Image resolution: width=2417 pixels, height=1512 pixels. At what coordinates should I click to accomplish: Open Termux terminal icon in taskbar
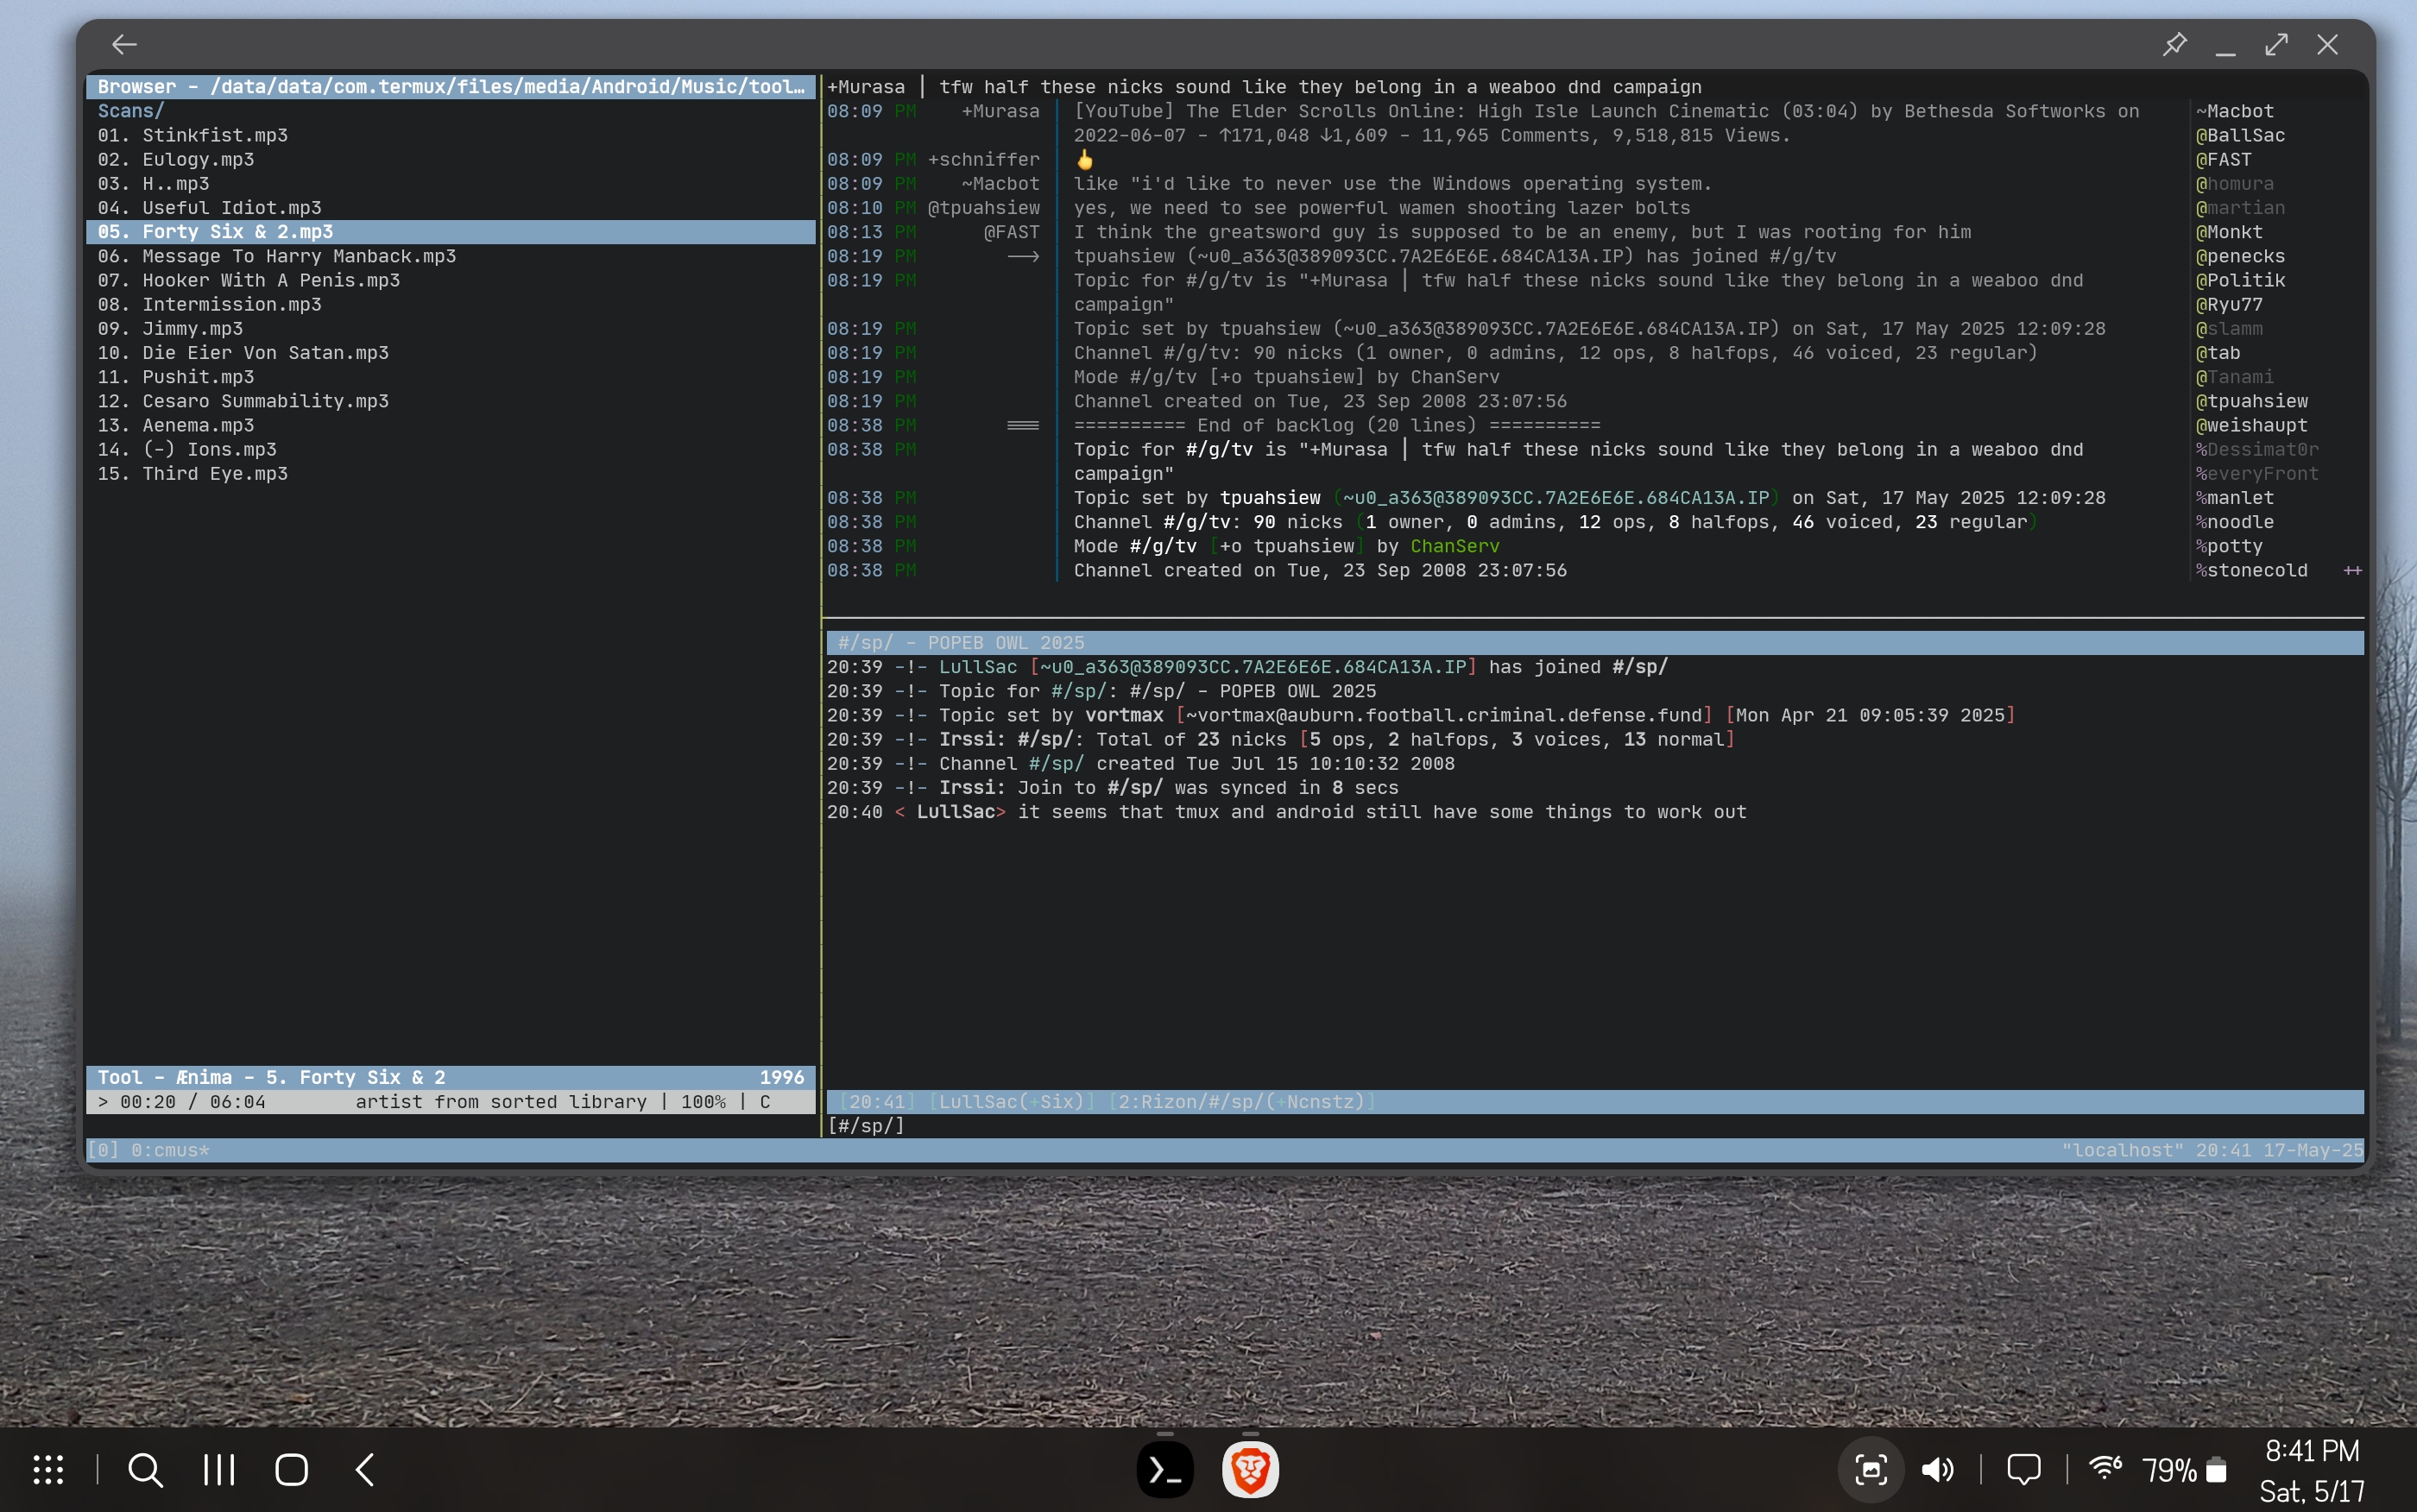pyautogui.click(x=1165, y=1469)
